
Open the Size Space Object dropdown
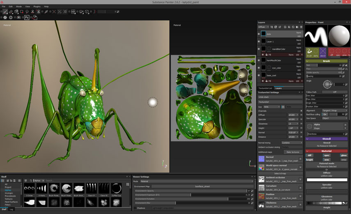335,118
